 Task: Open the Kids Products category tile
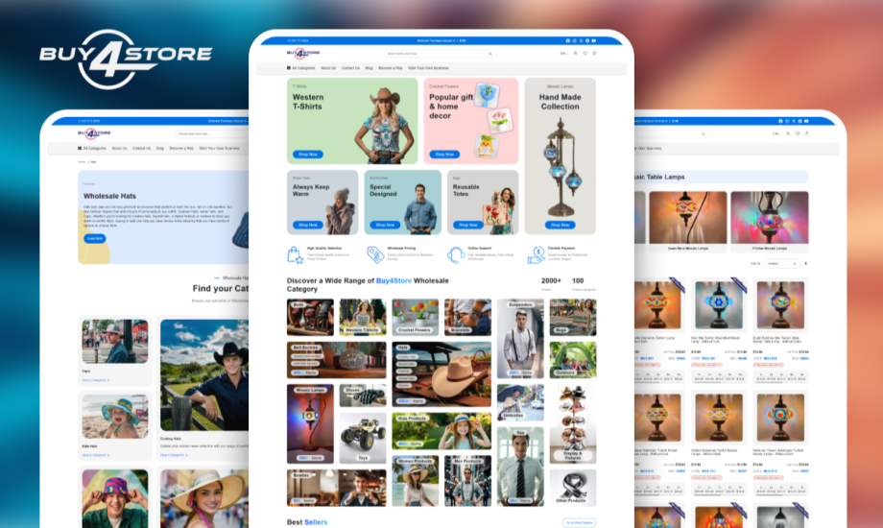[441, 431]
